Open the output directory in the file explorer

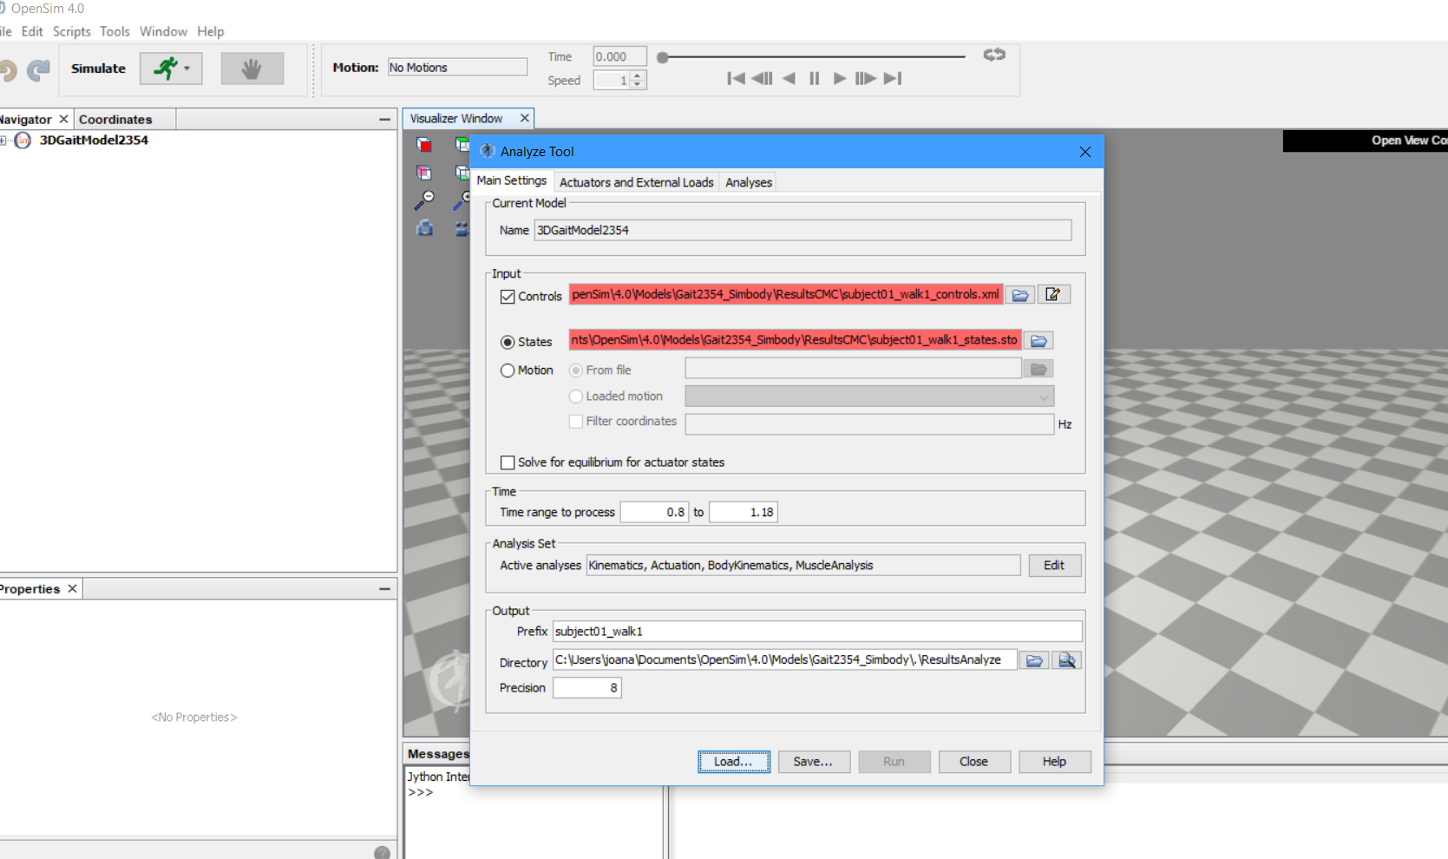coord(1067,660)
